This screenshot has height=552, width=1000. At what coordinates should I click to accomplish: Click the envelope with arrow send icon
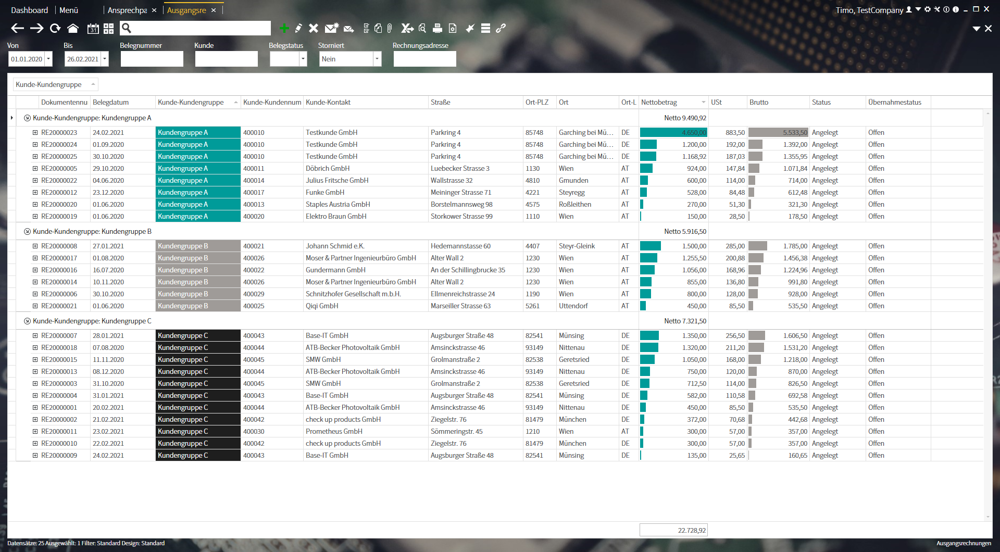pyautogui.click(x=349, y=29)
